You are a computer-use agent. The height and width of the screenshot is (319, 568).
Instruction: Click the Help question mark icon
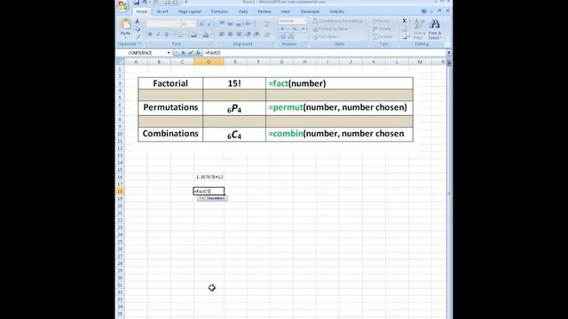[424, 12]
